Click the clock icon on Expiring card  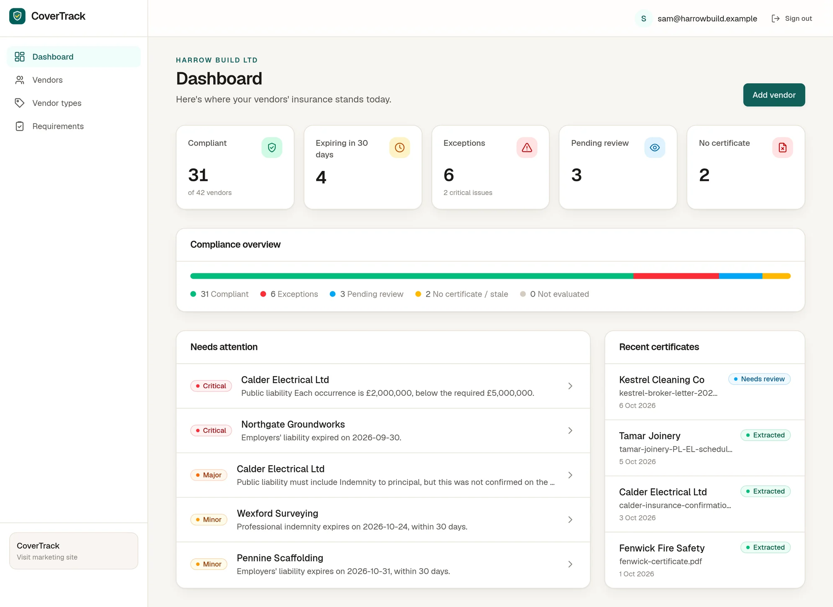pos(399,147)
